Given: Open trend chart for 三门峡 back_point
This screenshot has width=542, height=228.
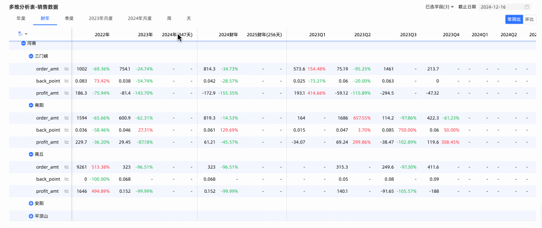Looking at the screenshot, I should pos(67,81).
